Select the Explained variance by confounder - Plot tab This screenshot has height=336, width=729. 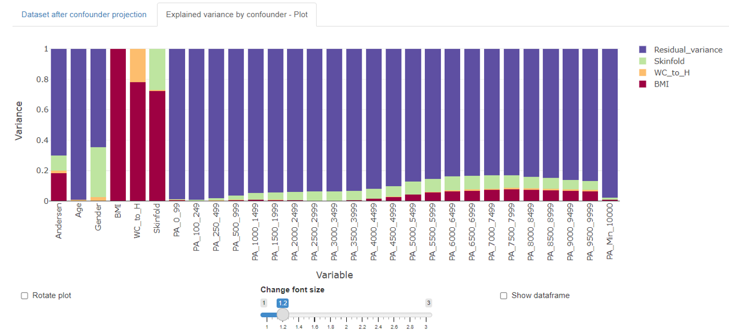[x=237, y=14]
